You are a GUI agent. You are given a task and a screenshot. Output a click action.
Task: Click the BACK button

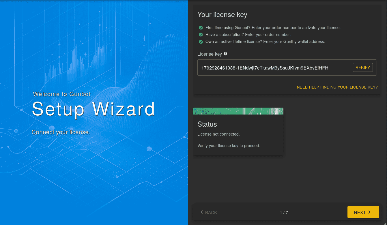point(209,212)
